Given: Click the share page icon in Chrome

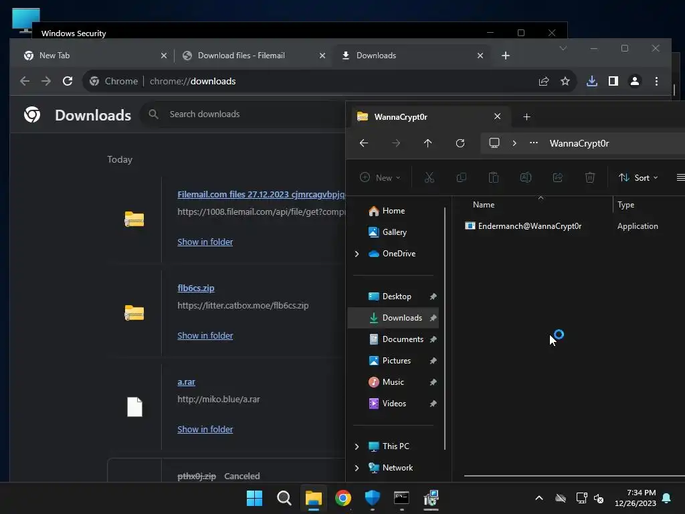Looking at the screenshot, I should pyautogui.click(x=544, y=81).
